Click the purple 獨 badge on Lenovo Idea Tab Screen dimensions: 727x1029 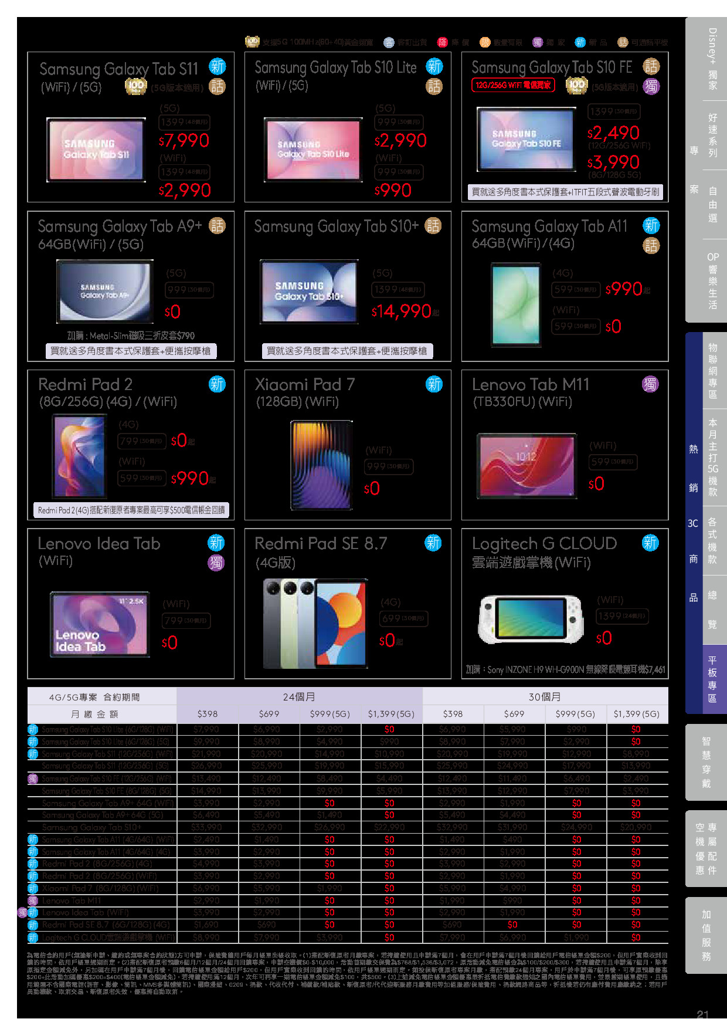point(216,563)
